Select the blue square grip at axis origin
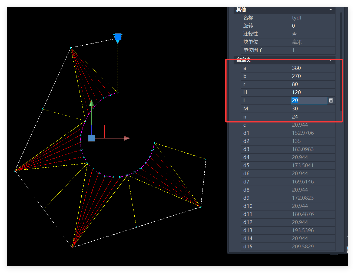This screenshot has width=355, height=273. tap(91, 138)
